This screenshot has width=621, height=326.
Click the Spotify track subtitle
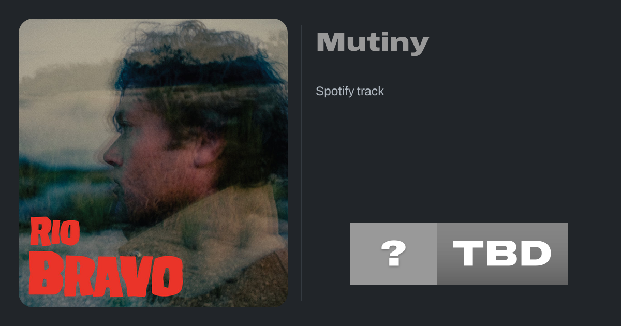click(350, 92)
